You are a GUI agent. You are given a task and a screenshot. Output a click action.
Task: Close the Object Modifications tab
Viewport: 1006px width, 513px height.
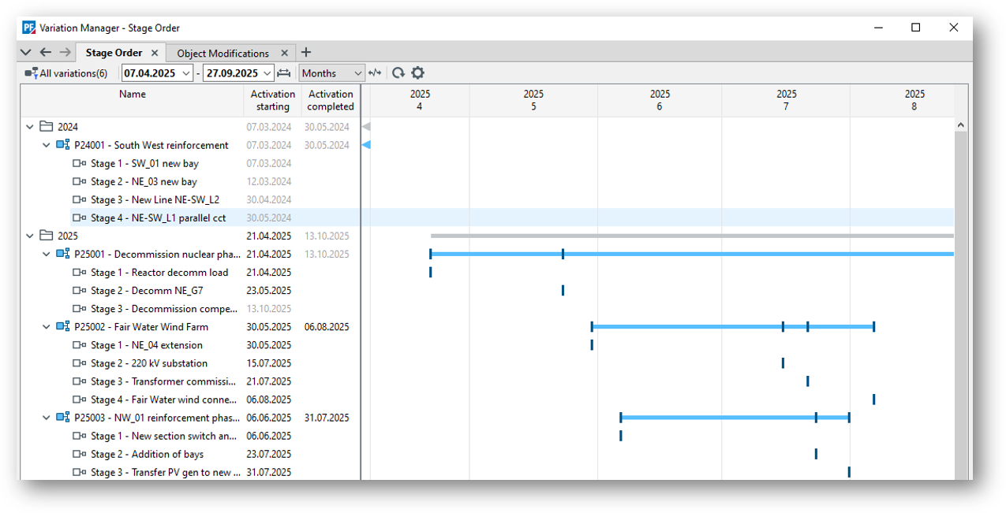click(x=285, y=54)
